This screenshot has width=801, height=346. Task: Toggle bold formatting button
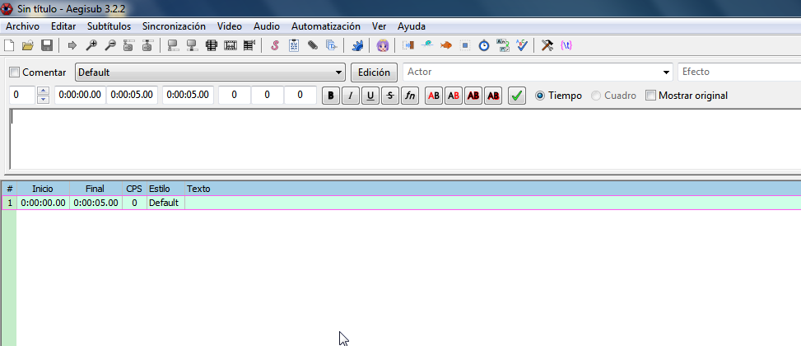tap(331, 96)
